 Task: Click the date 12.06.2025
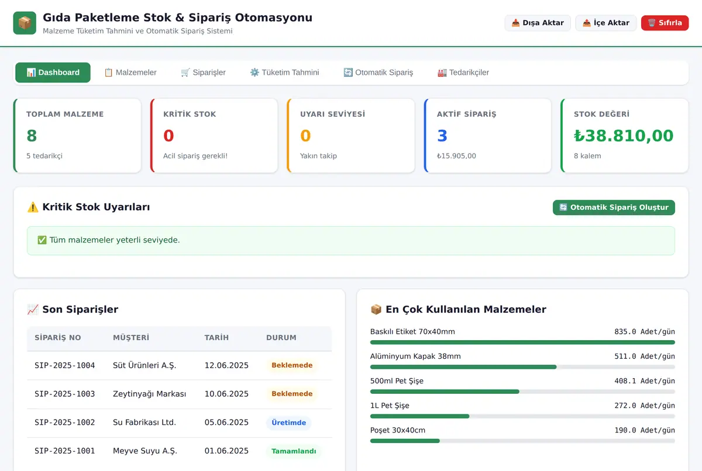click(x=226, y=365)
